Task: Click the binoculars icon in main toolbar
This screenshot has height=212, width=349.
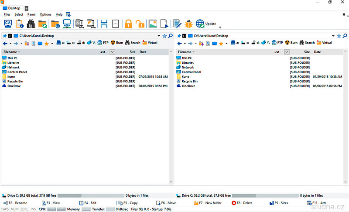Action: tap(31, 24)
